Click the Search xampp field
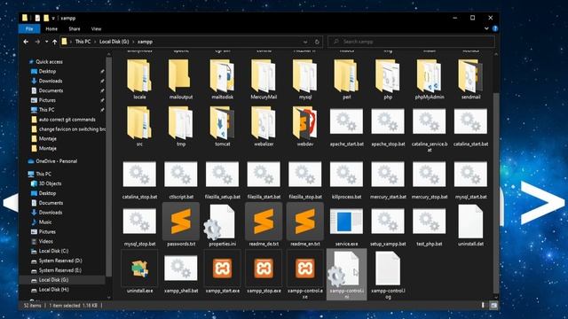 point(411,42)
